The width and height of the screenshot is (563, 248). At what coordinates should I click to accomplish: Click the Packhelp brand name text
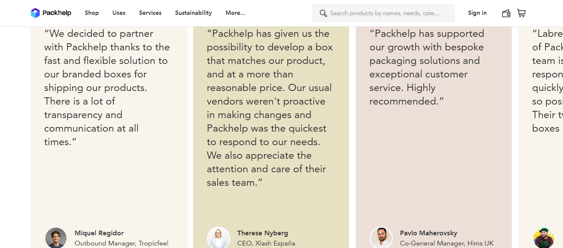tap(55, 13)
